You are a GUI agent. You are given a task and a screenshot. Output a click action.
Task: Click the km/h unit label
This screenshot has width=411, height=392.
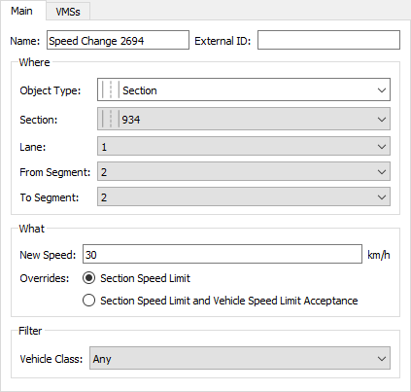point(379,255)
